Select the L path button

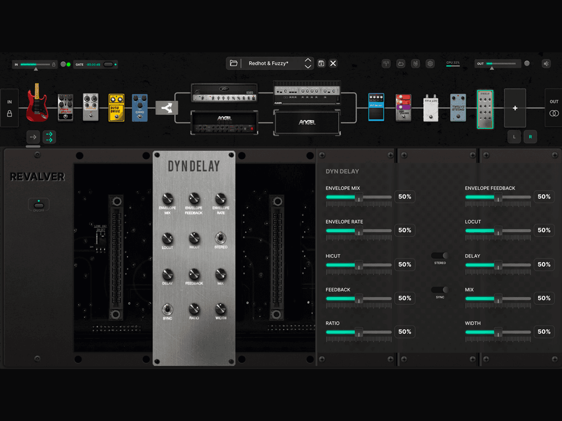(514, 137)
